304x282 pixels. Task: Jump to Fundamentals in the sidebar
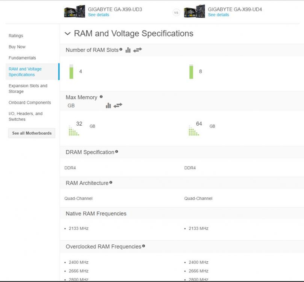[22, 58]
